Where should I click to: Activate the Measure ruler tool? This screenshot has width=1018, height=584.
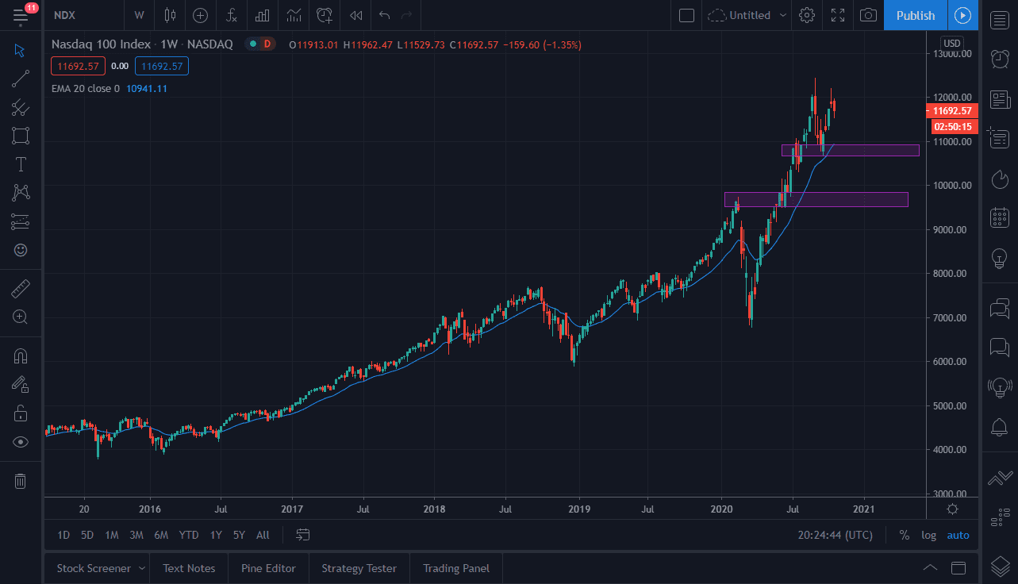pos(20,288)
